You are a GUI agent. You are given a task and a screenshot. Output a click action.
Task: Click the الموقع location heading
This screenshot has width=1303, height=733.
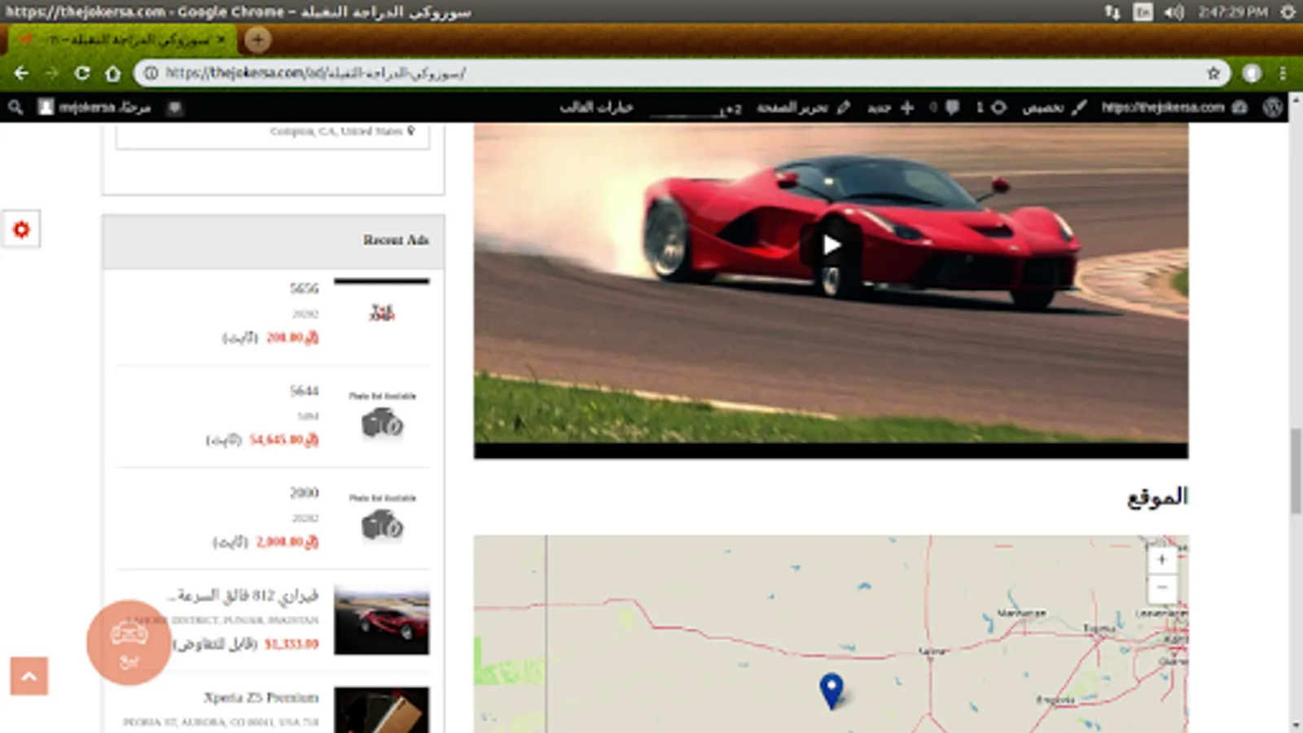point(1157,497)
